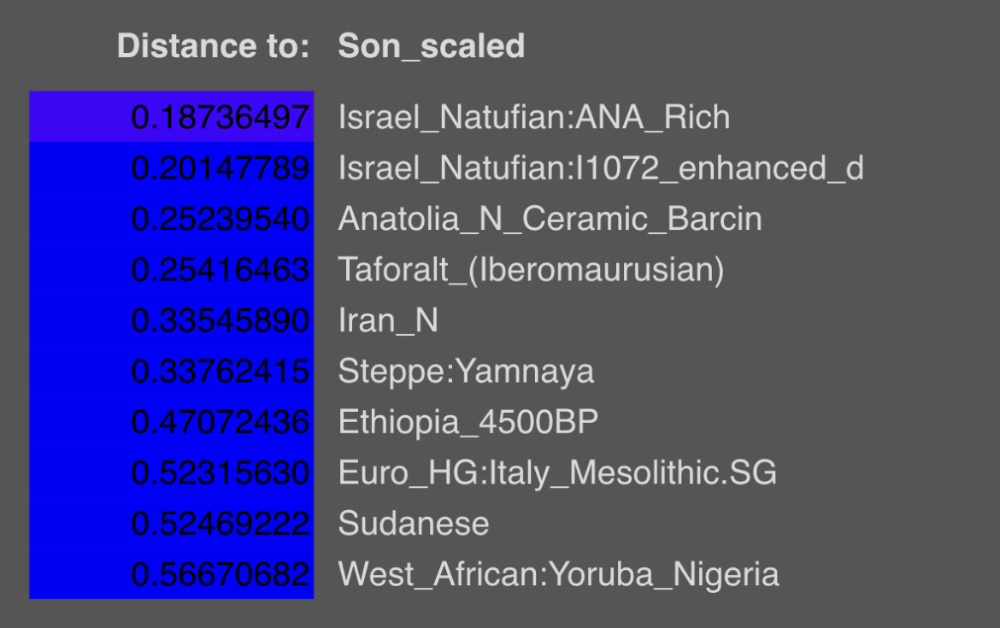The height and width of the screenshot is (628, 1000).
Task: Click the Iran_N population label
Action: coord(388,320)
